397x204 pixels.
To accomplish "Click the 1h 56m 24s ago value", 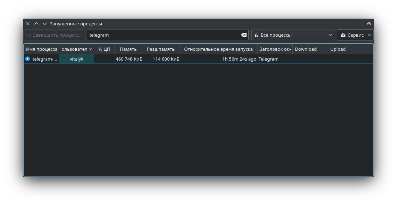I will pyautogui.click(x=239, y=59).
